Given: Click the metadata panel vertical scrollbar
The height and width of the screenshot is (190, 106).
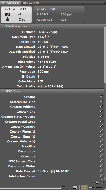Looking at the screenshot, I should coord(105,102).
